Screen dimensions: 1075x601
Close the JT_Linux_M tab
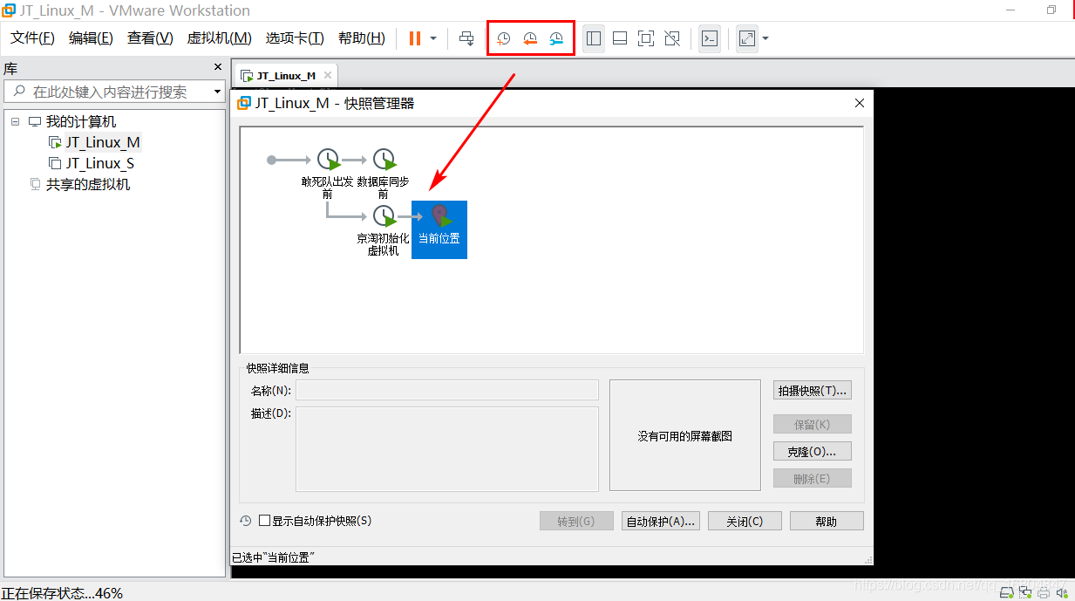coord(328,75)
